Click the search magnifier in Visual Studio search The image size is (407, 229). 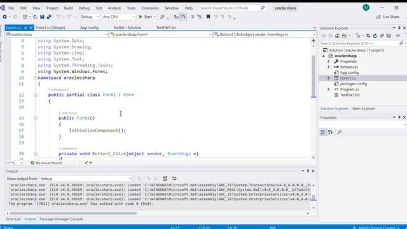coord(263,8)
